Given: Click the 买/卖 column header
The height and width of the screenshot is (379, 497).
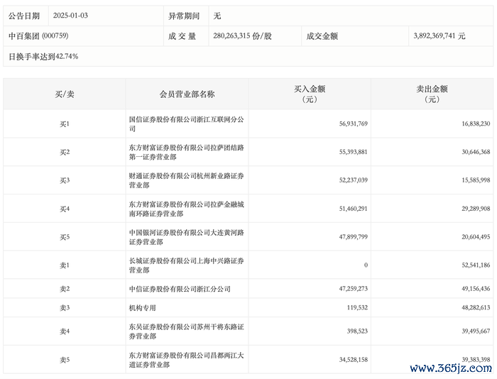Looking at the screenshot, I should [x=65, y=94].
